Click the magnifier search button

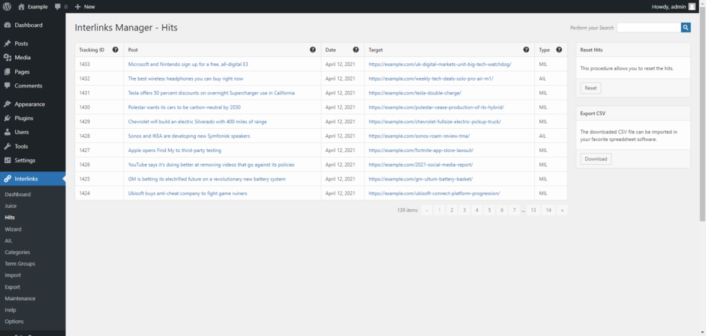point(685,28)
